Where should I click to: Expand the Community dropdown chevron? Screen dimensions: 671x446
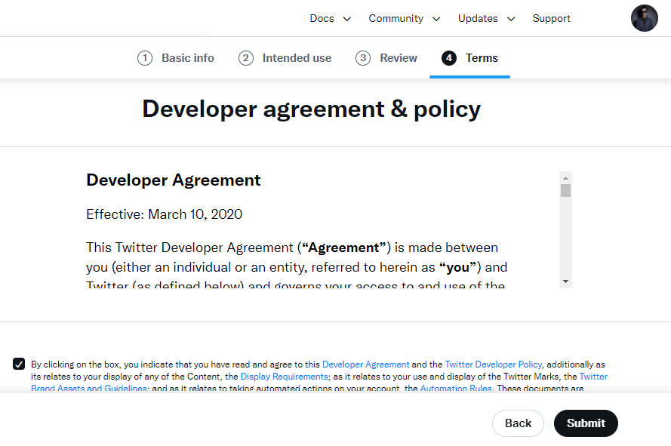pos(436,19)
